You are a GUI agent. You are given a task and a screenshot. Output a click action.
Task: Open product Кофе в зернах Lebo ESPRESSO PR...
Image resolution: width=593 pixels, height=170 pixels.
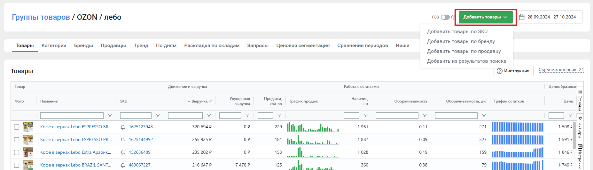(76, 139)
